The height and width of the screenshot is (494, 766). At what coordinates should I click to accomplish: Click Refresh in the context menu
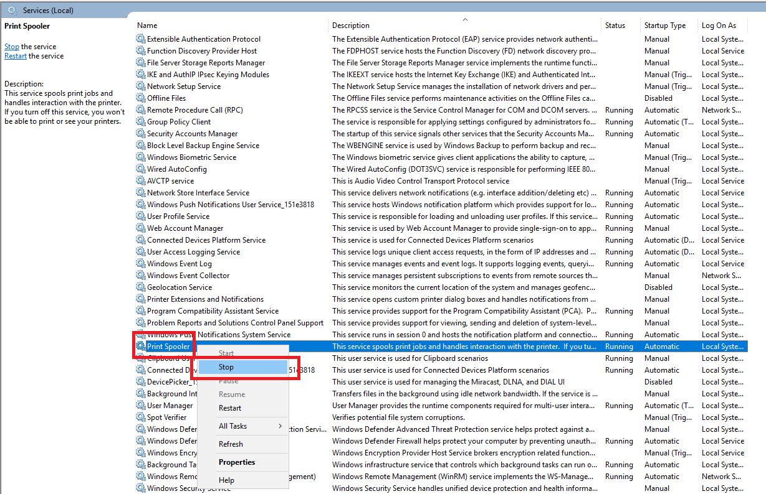click(231, 444)
